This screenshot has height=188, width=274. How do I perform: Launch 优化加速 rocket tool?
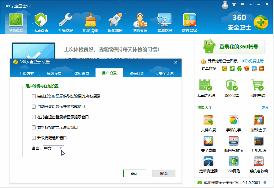pyautogui.click(x=115, y=23)
